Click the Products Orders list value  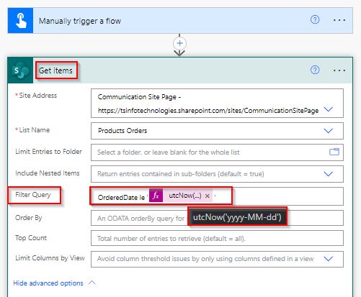[122, 131]
